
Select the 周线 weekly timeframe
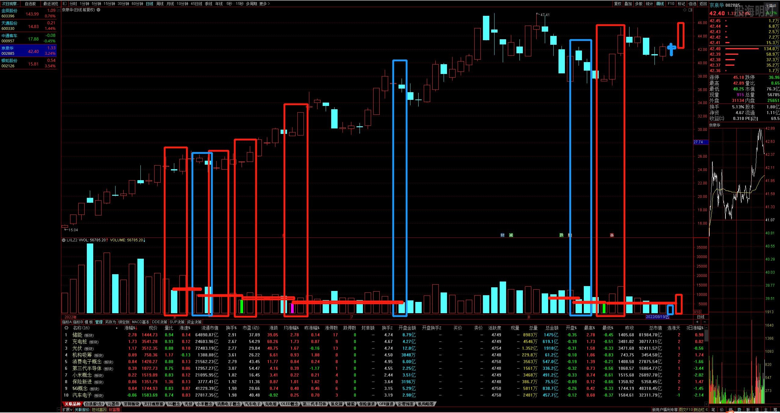160,4
